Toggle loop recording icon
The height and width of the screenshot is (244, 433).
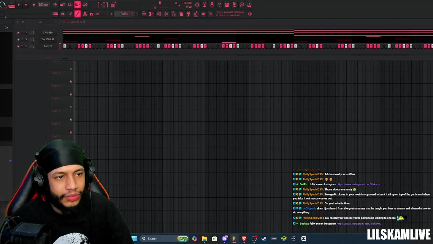[x=85, y=5]
